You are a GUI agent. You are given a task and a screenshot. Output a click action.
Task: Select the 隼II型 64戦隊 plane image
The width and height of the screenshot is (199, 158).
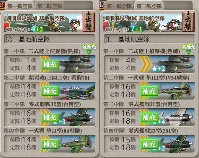(77, 144)
